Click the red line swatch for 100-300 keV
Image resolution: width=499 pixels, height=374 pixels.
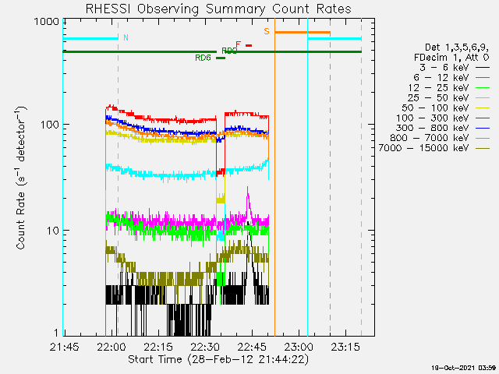coord(483,118)
